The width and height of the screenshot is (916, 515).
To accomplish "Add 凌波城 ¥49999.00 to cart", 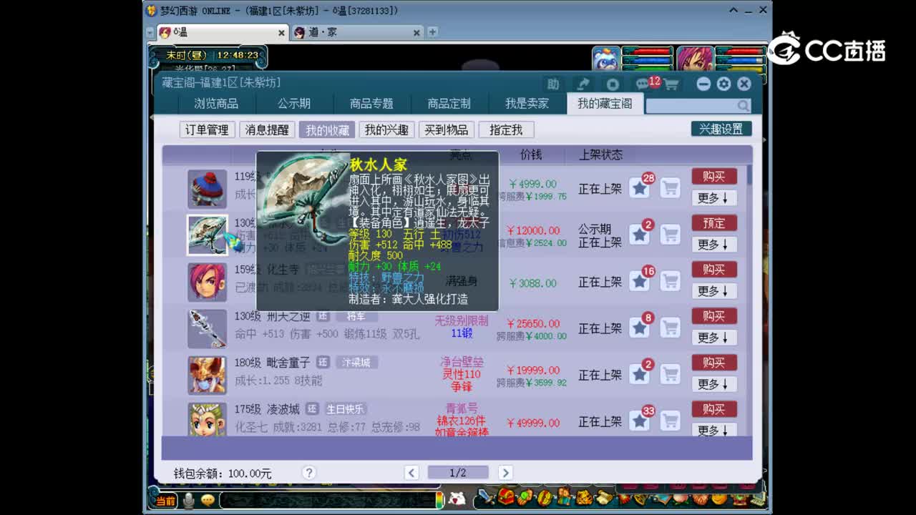I will point(670,421).
